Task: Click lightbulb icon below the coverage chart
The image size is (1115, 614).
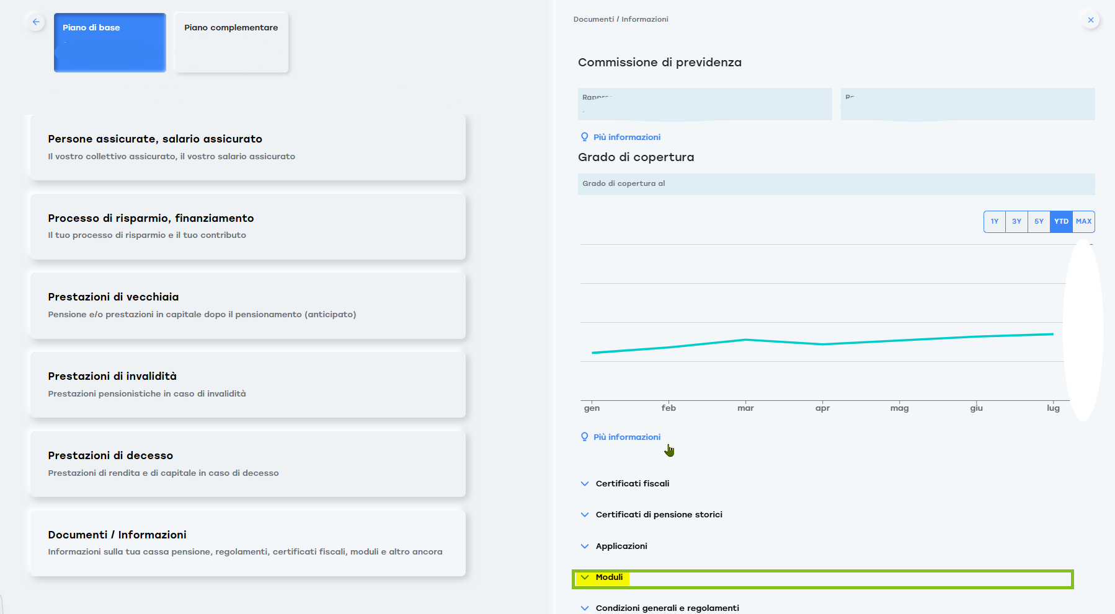Action: [584, 437]
